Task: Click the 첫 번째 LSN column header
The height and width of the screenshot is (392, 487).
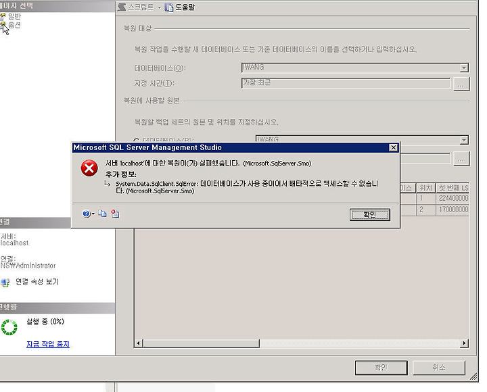Action: [453, 188]
